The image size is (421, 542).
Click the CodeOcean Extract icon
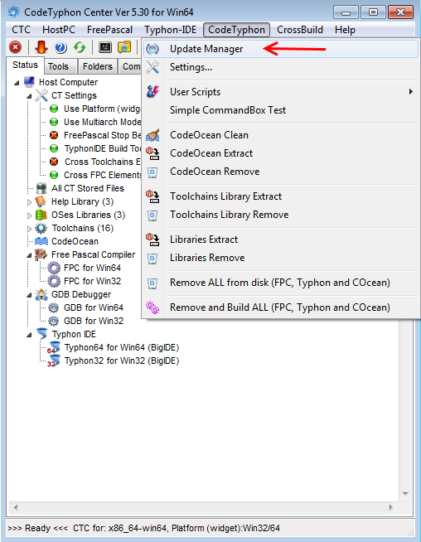click(152, 153)
